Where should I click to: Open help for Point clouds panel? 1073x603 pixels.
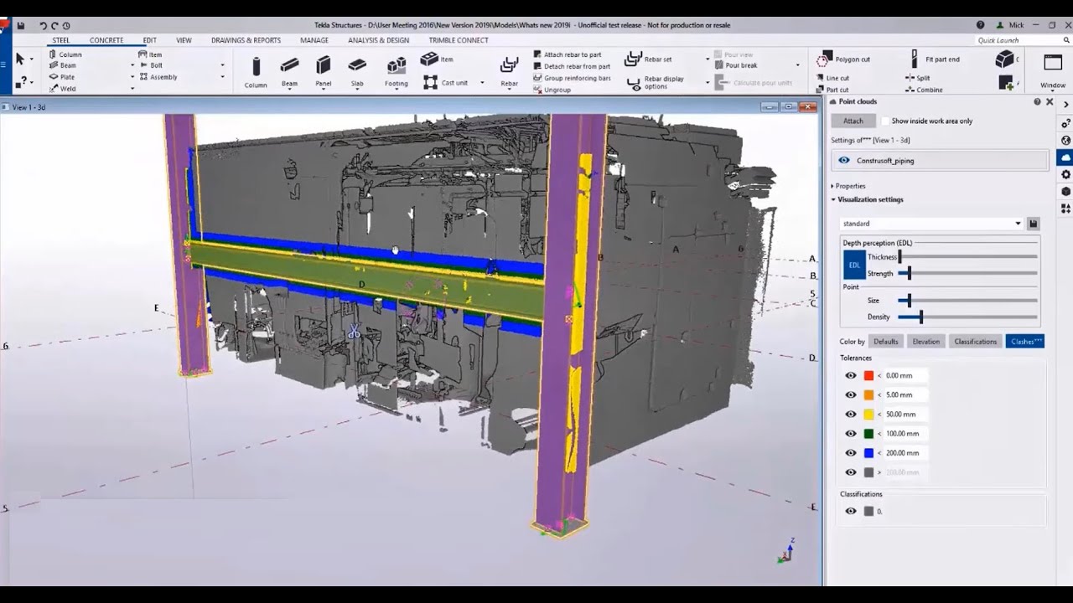tap(1037, 101)
